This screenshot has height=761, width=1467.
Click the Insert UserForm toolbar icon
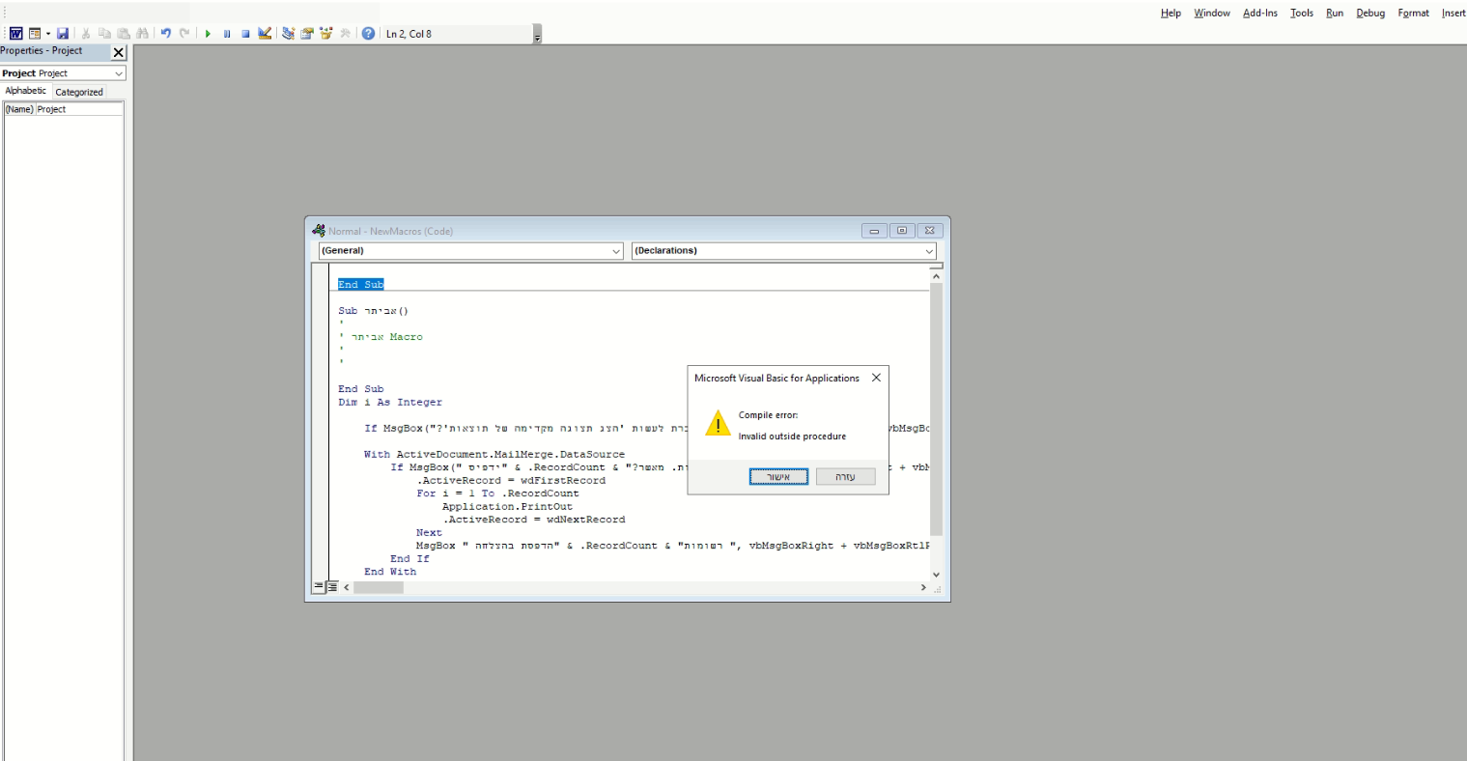[x=34, y=34]
